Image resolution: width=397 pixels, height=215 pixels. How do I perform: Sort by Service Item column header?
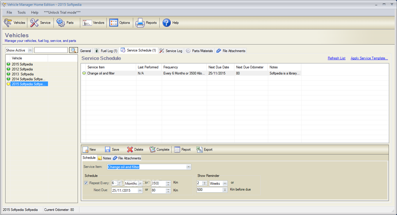pos(111,67)
